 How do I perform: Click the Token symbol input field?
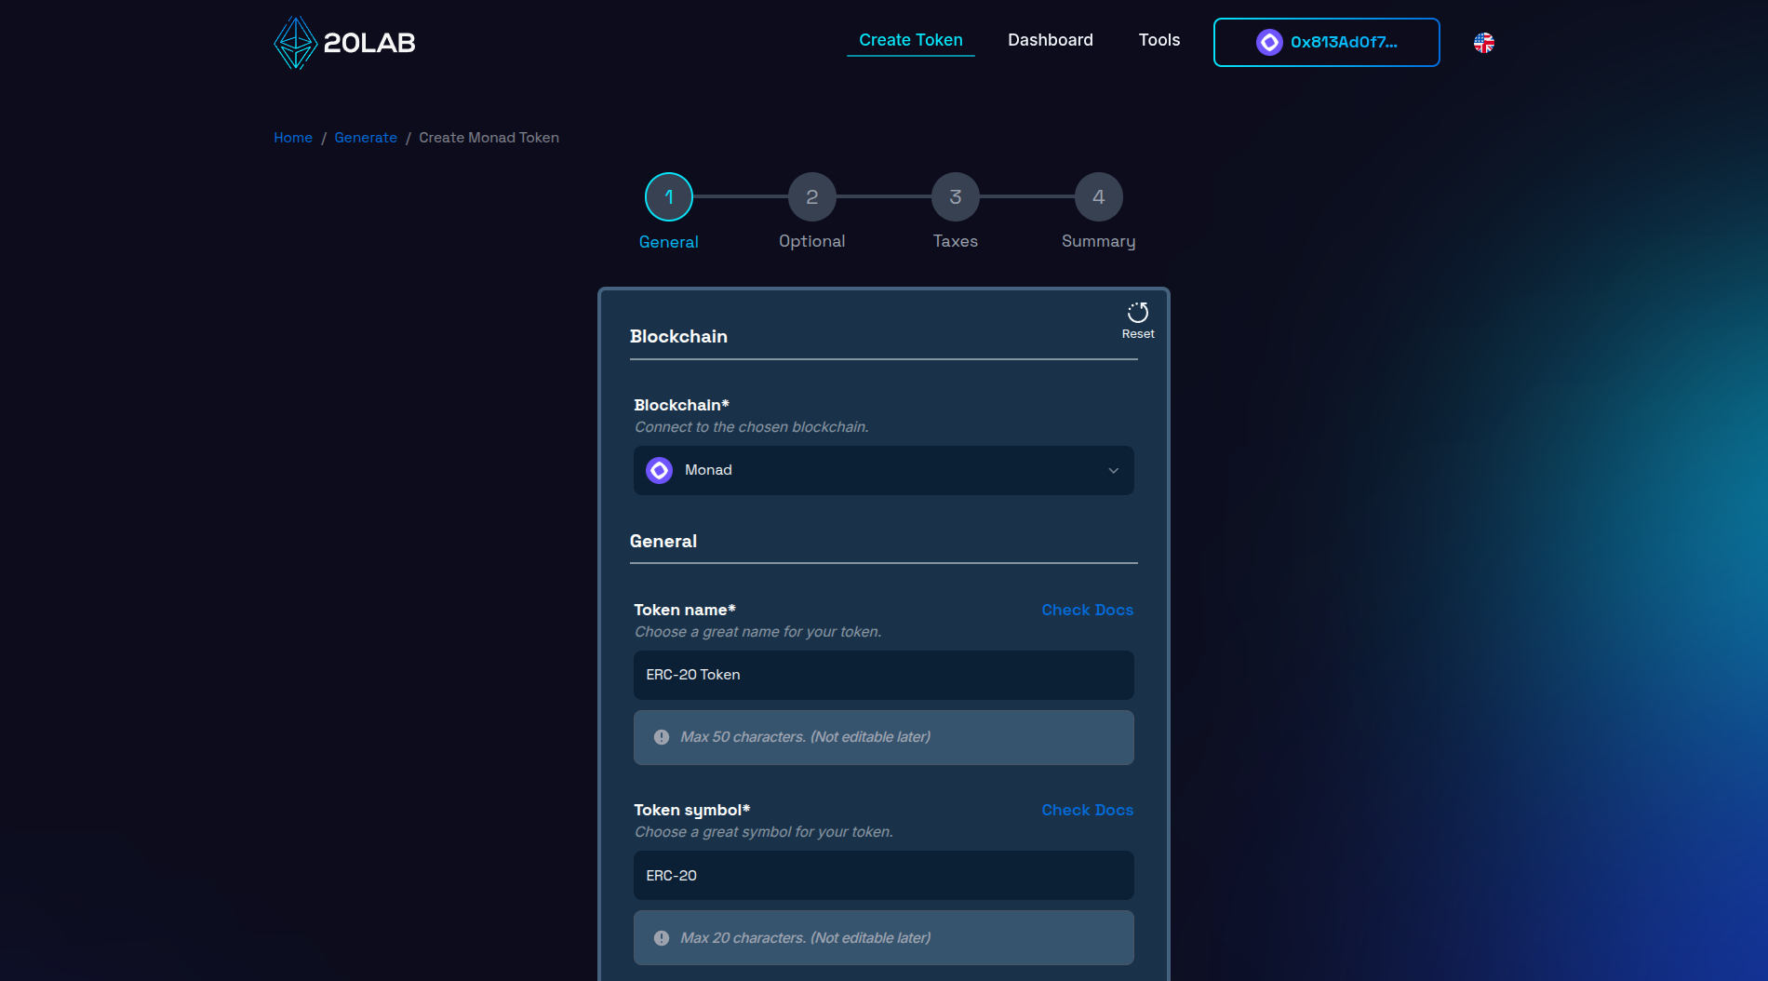click(x=883, y=875)
